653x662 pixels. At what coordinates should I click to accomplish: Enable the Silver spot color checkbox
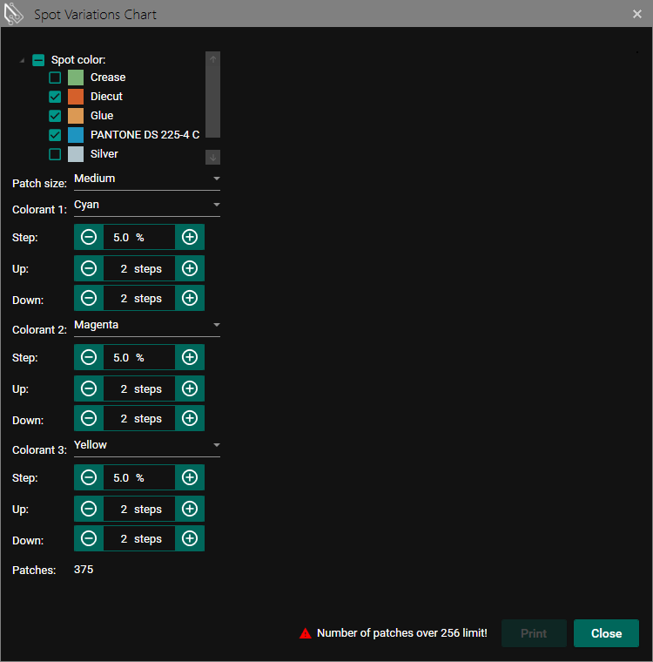55,154
